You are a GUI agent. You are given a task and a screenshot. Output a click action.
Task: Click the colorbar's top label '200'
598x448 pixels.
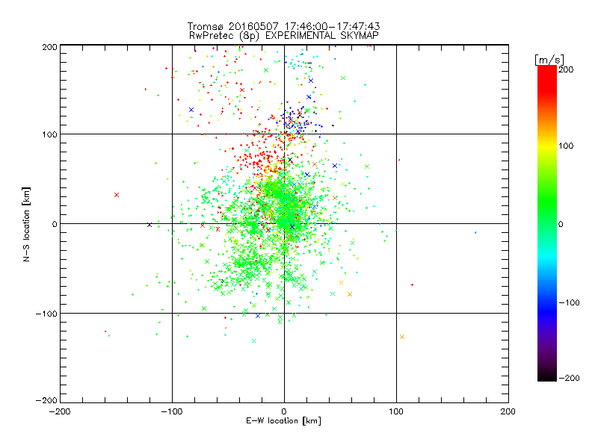pyautogui.click(x=566, y=69)
